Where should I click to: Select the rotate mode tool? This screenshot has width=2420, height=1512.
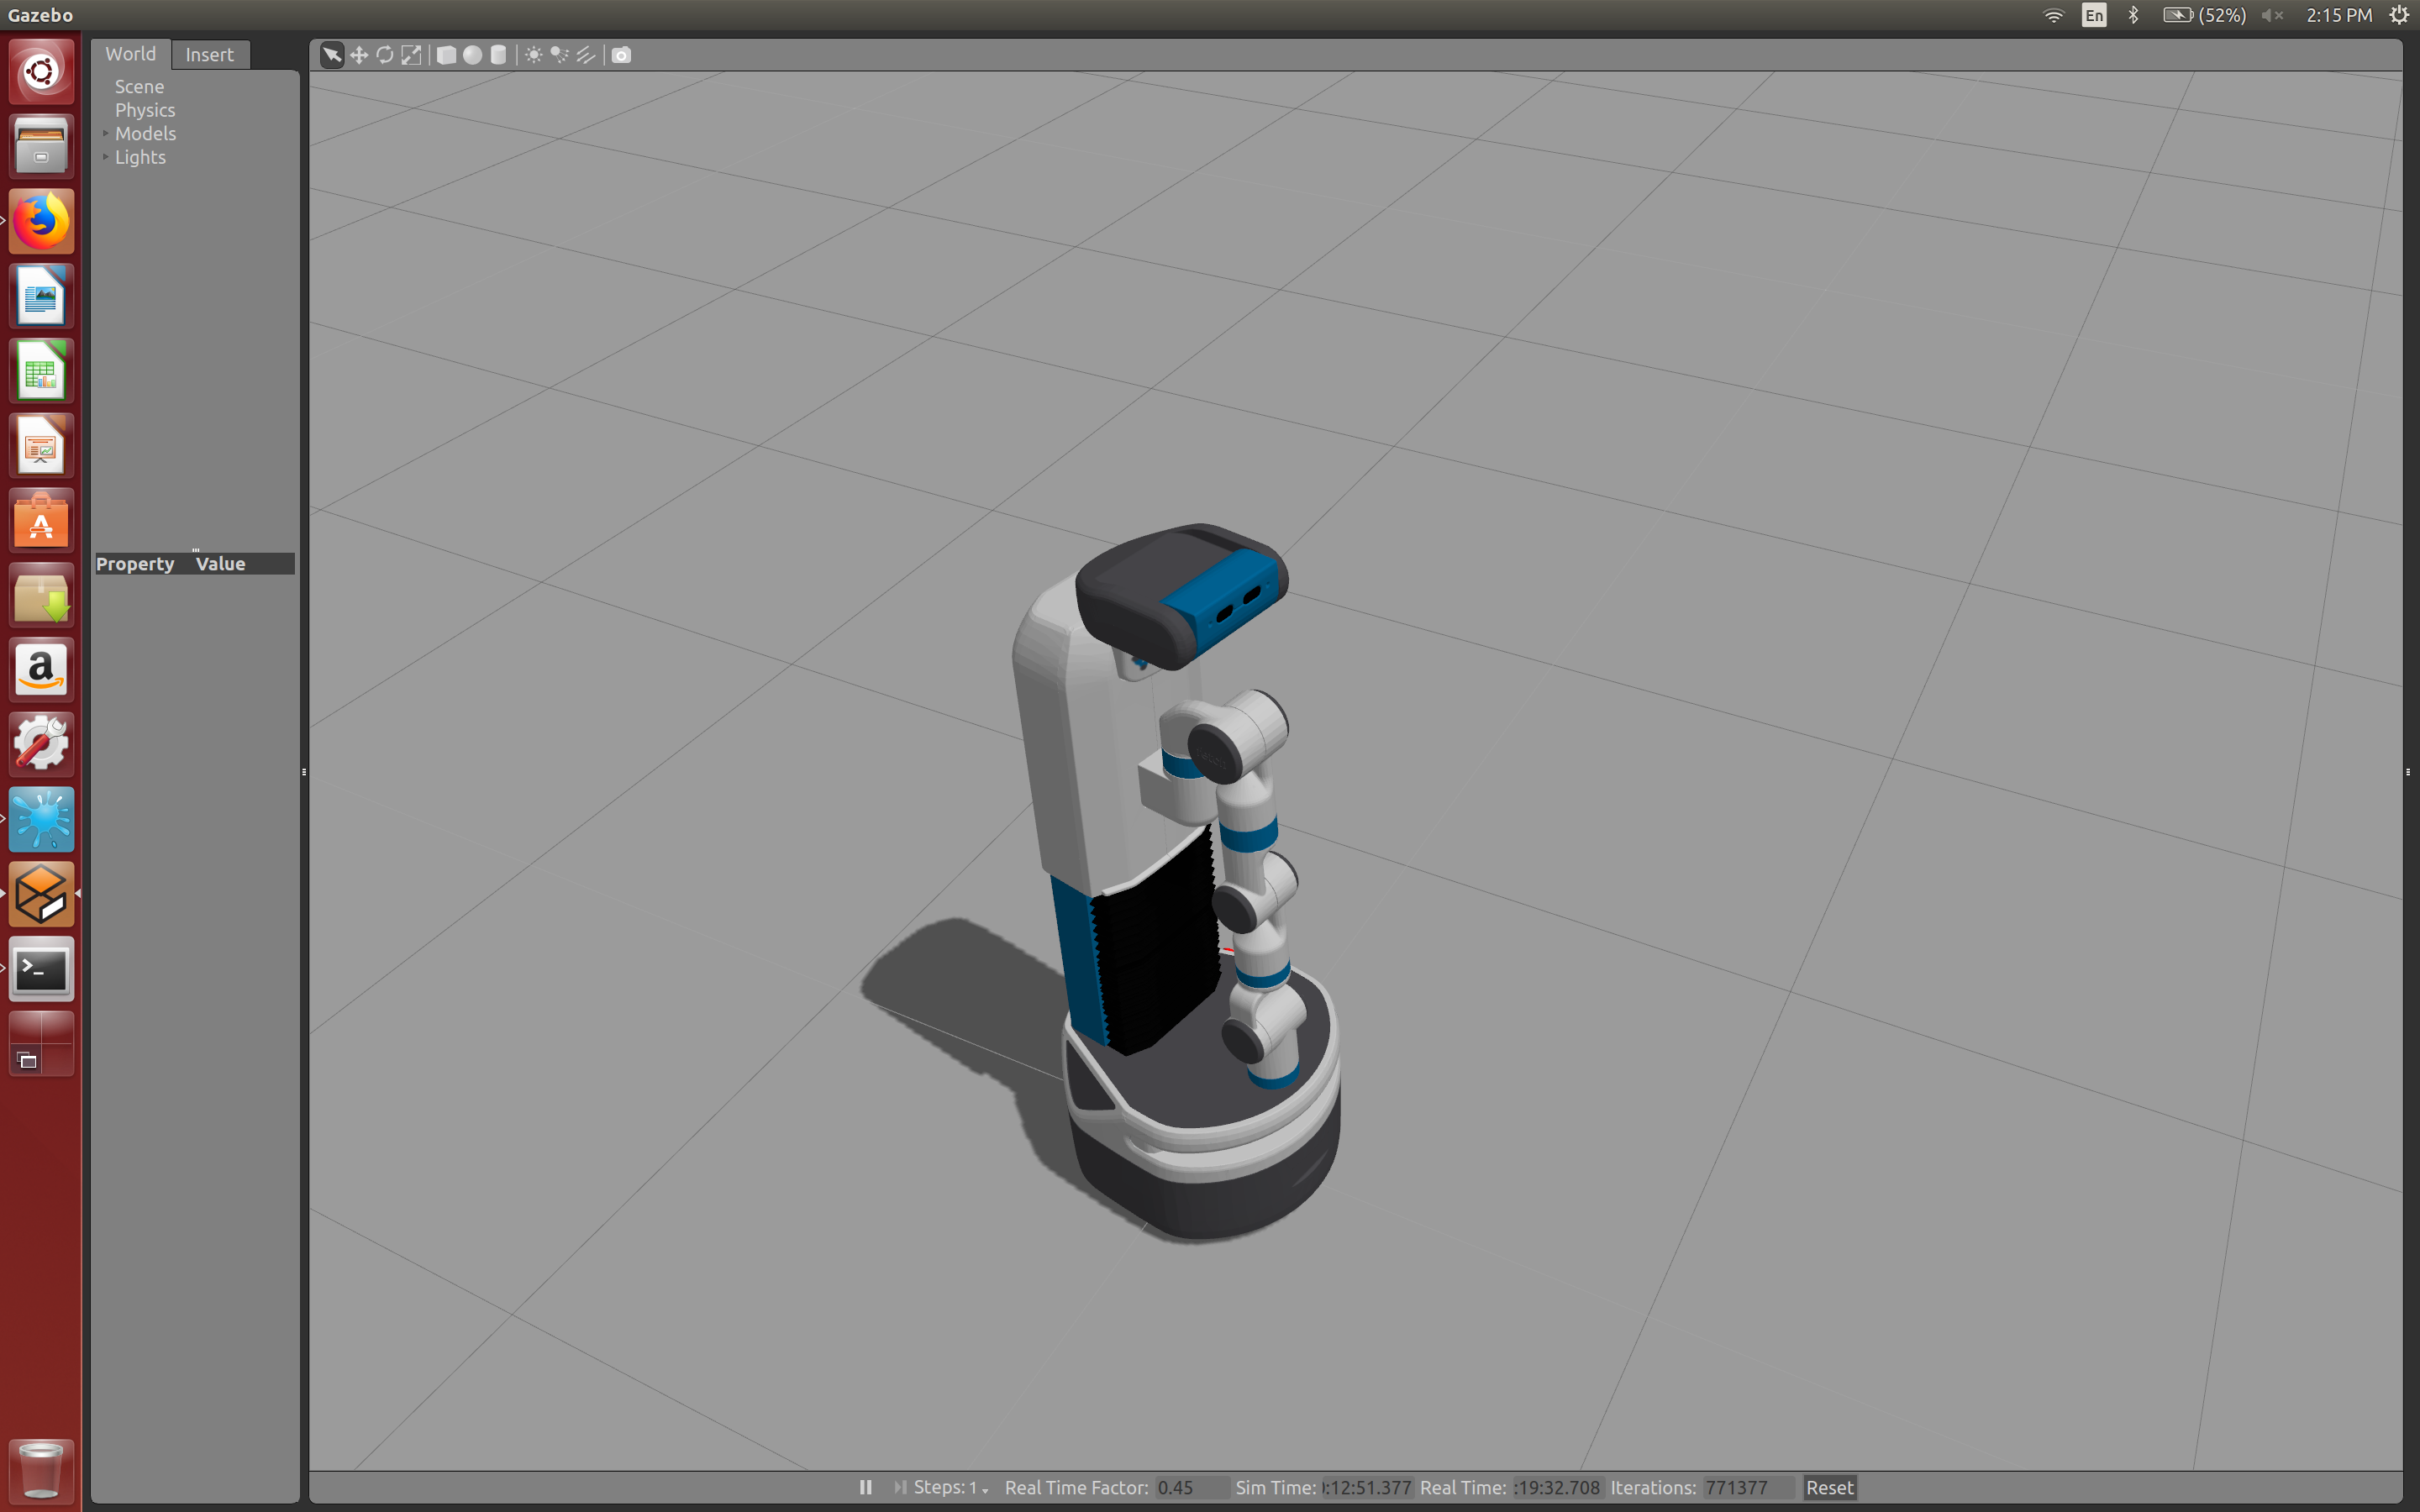385,55
